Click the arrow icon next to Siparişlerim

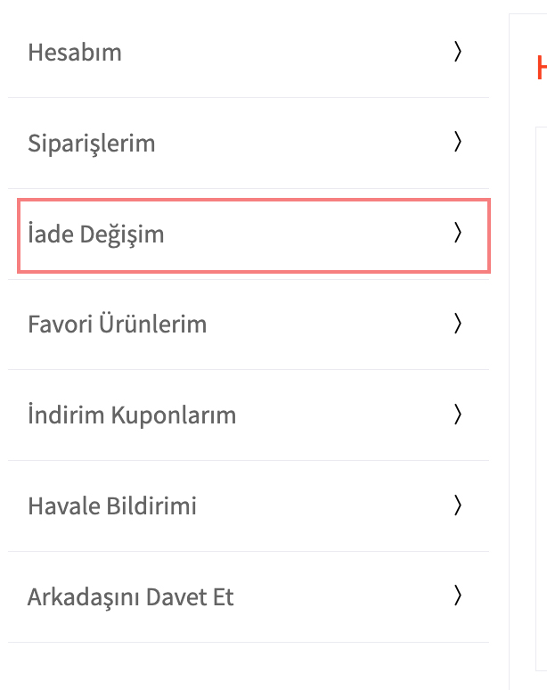[458, 143]
